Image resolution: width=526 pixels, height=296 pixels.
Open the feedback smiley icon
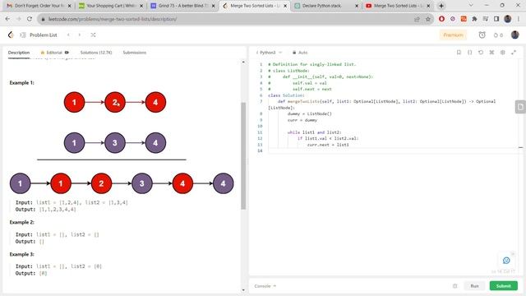[506, 261]
